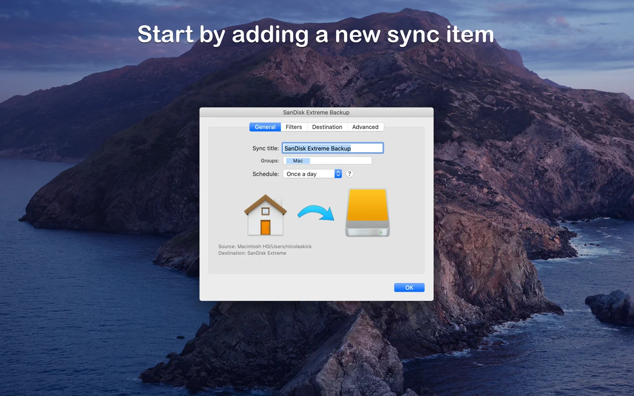Click the OK button to confirm settings
Image resolution: width=634 pixels, height=396 pixels.
coord(409,287)
